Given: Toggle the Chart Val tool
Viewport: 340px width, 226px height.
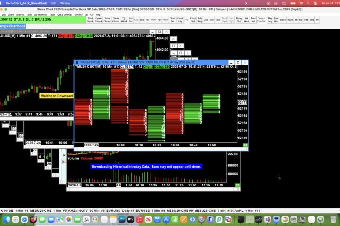Looking at the screenshot, I should tap(193, 20).
